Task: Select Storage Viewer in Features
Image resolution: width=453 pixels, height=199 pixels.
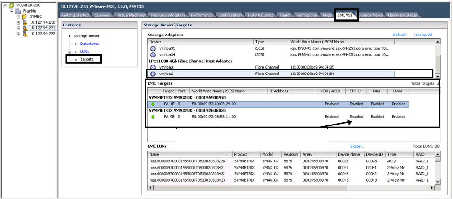Action: coord(86,36)
